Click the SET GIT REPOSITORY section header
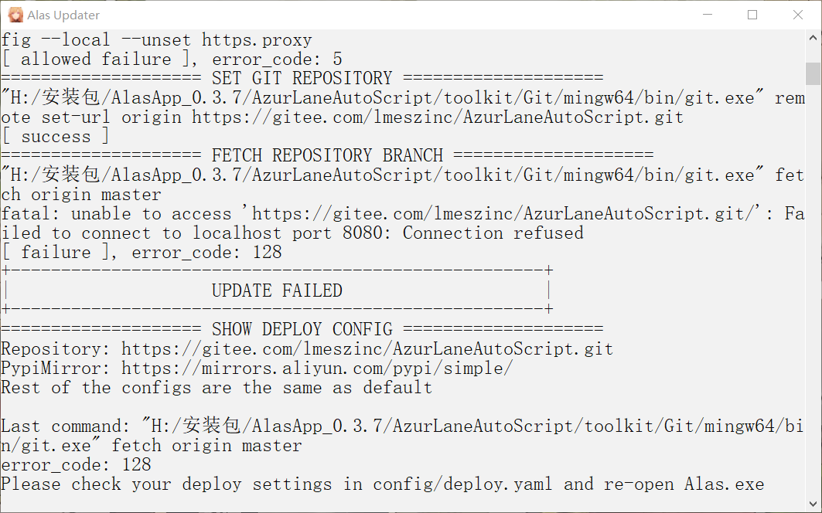The height and width of the screenshot is (513, 822). point(302,78)
